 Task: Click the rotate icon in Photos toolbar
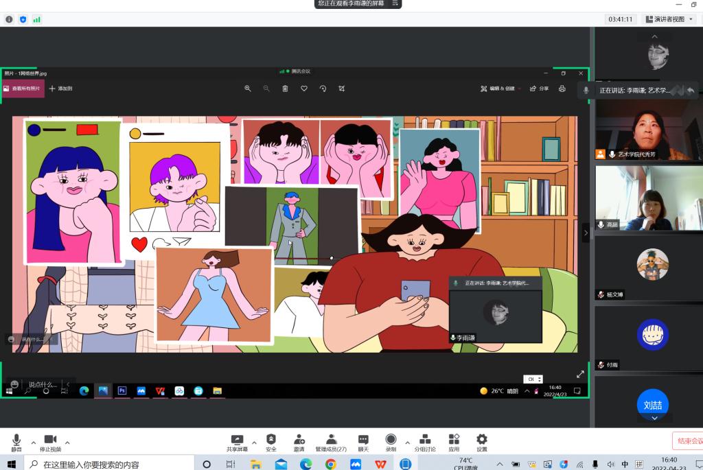tap(323, 89)
